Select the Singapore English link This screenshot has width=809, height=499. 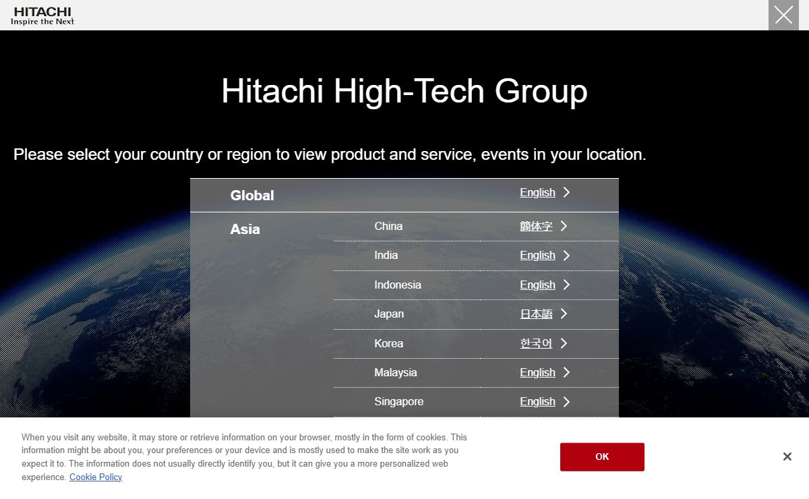coord(537,401)
